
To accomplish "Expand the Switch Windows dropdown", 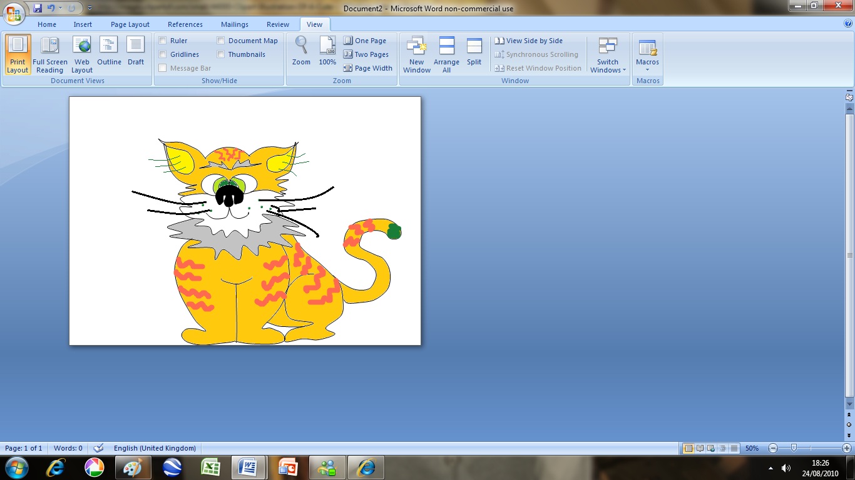I will [608, 54].
